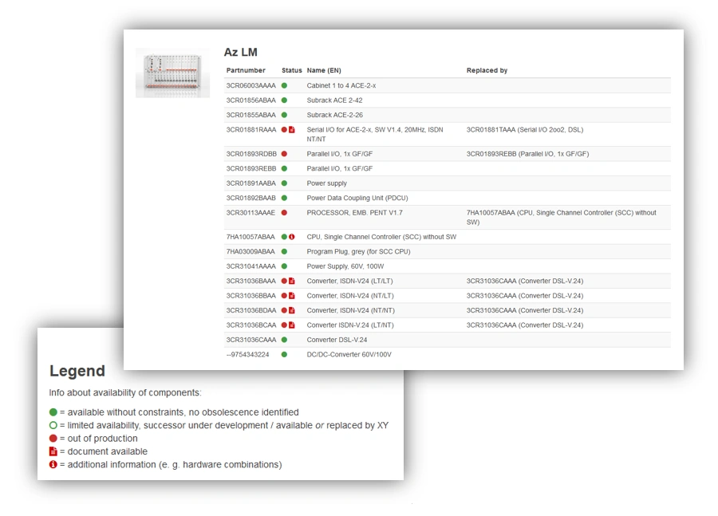Click green status dot for 3CR31036CAAA
718x516 pixels.
[x=284, y=340]
